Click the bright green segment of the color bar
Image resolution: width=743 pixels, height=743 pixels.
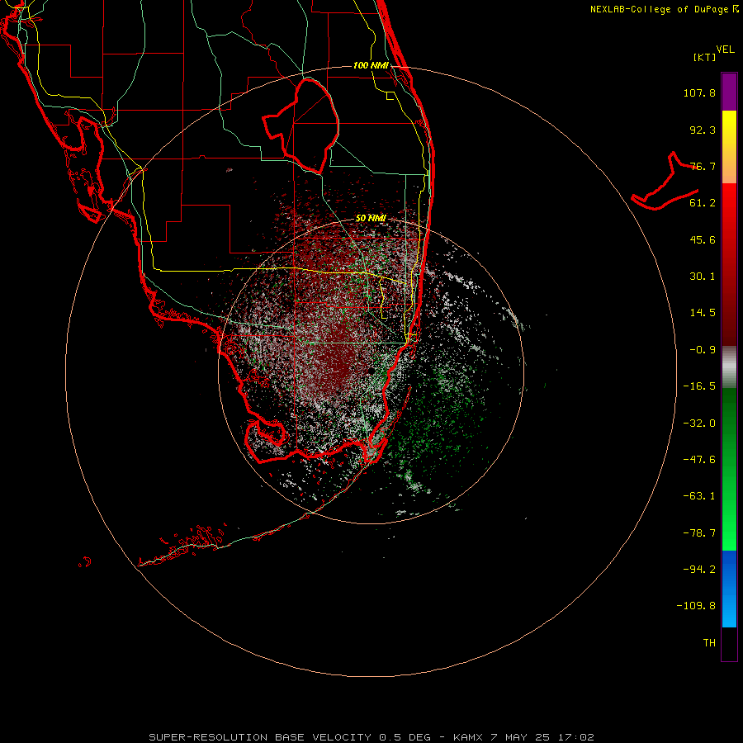(729, 469)
